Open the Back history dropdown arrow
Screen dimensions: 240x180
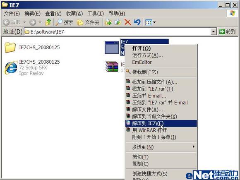(24, 22)
